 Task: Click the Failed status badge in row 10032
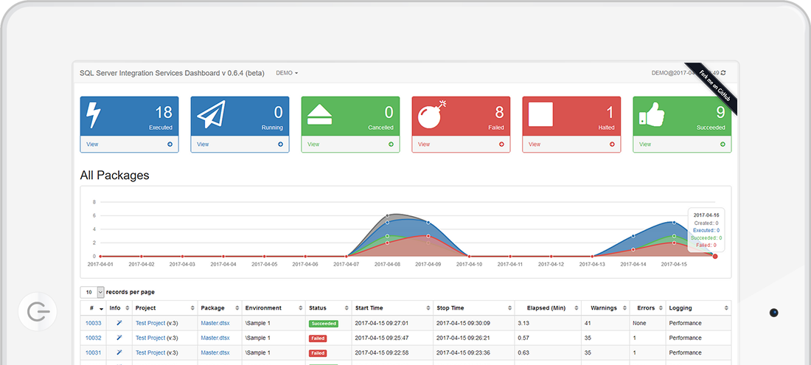click(x=318, y=338)
